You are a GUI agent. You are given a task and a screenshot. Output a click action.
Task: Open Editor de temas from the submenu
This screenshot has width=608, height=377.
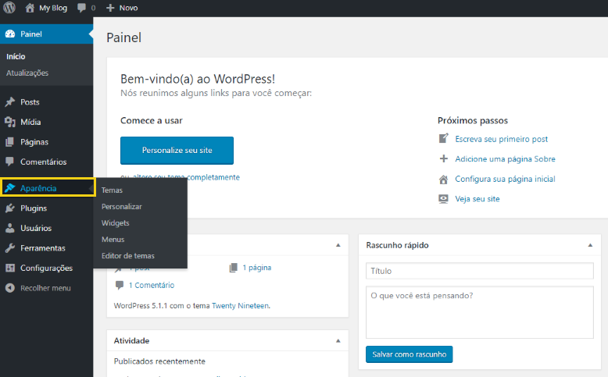tap(128, 256)
